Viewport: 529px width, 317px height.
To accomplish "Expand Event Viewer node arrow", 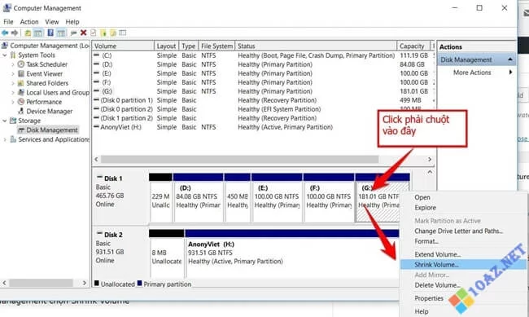I will tap(13, 73).
